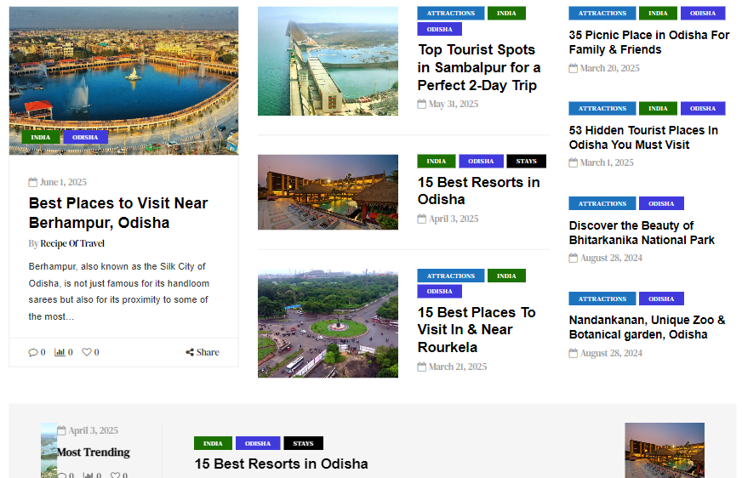Image resolution: width=742 pixels, height=478 pixels.
Task: Open author Recipe Of Travel page
Action: tap(72, 243)
